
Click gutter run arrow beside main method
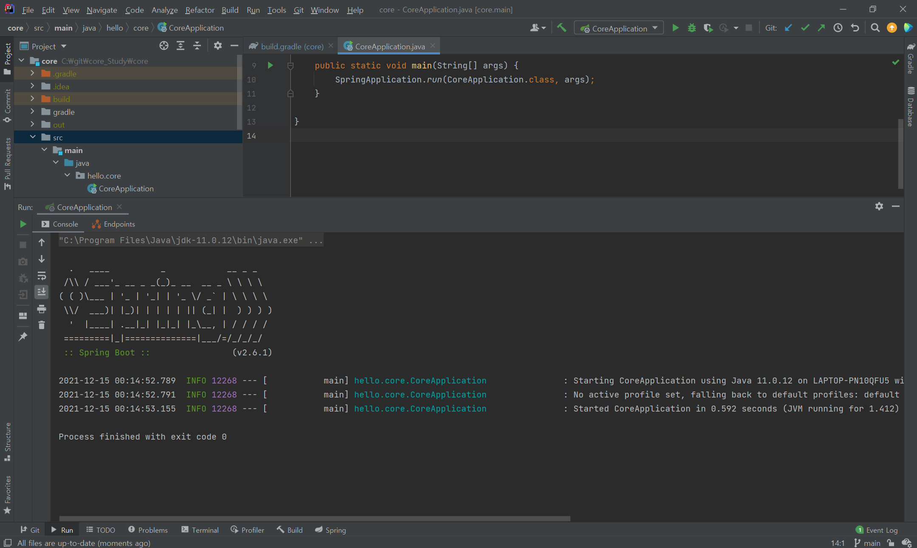[270, 65]
